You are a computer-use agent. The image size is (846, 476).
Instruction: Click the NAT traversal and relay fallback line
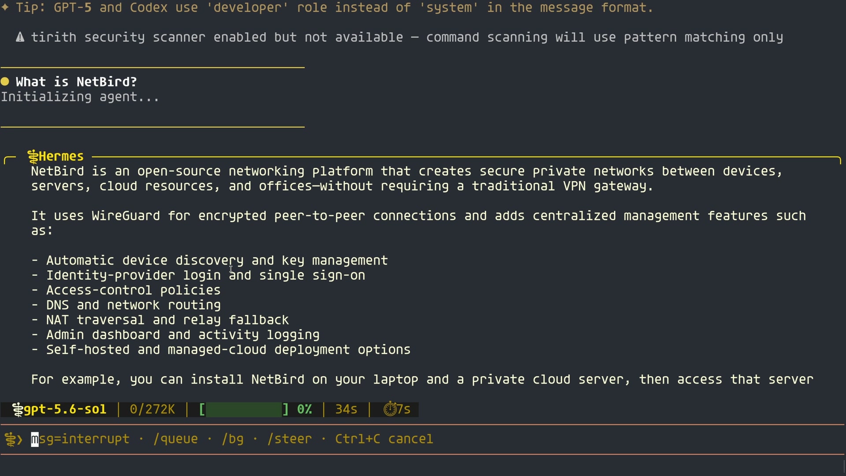160,320
